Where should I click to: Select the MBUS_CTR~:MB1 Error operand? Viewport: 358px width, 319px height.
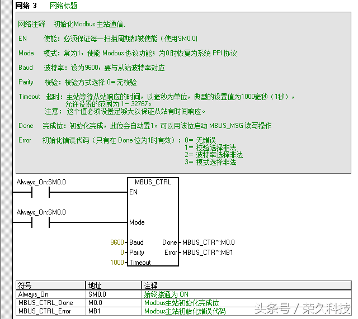click(208, 253)
